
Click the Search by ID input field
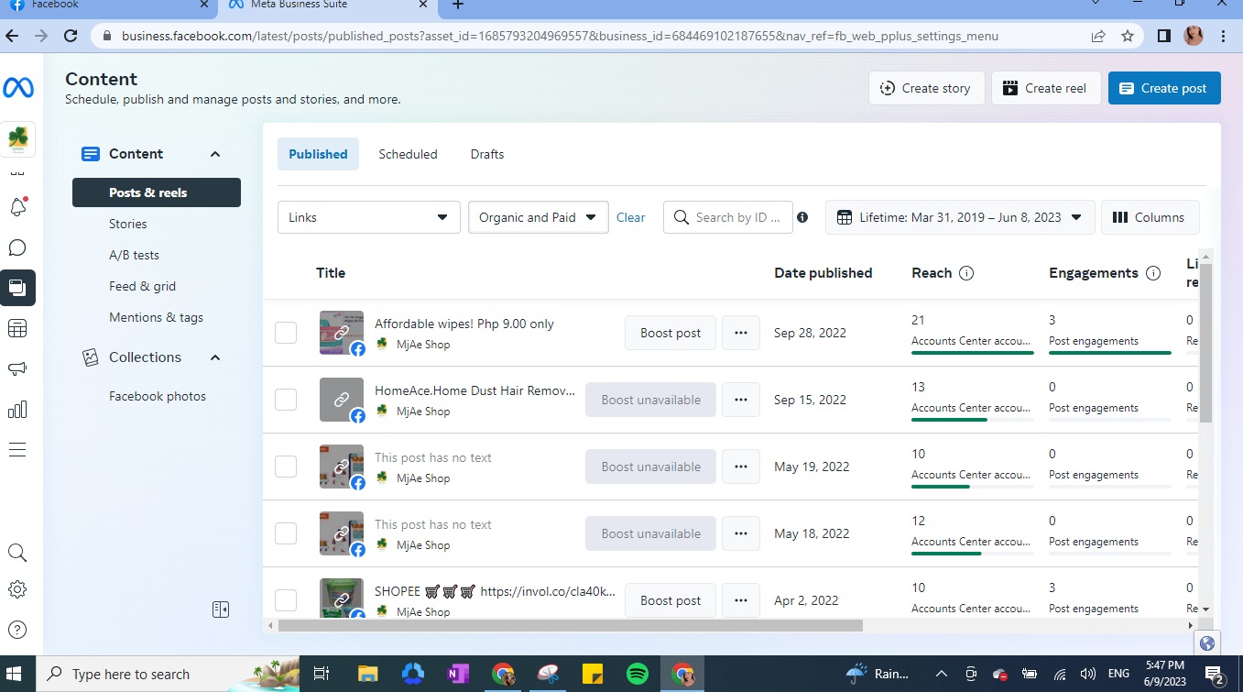point(728,217)
